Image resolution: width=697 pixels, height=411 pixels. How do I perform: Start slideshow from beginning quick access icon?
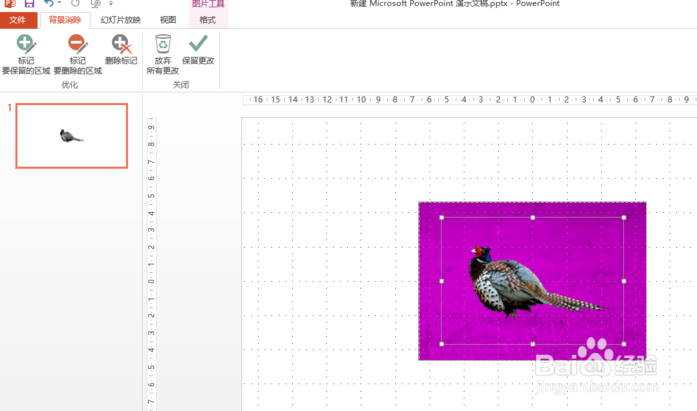96,3
